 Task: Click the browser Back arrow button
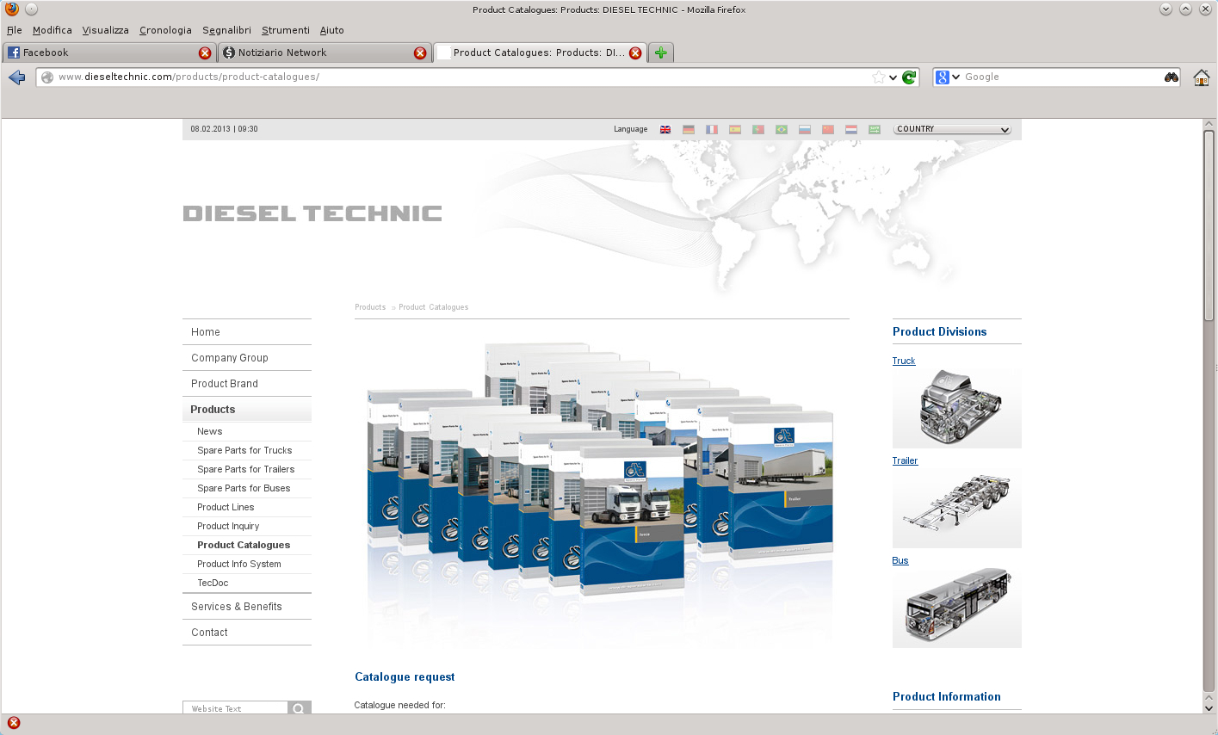(x=16, y=77)
